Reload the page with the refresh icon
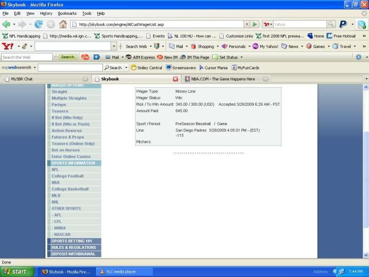Screen dimensions: 369x277 click(38, 24)
